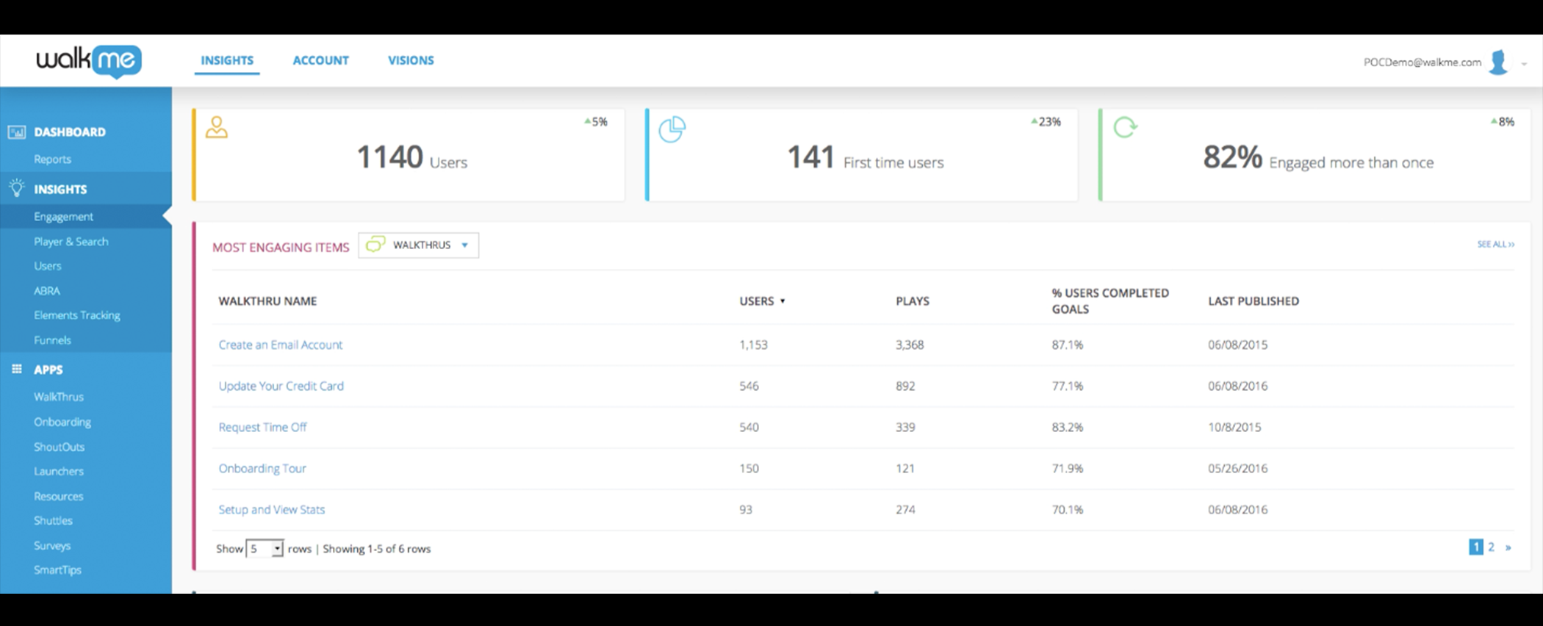Viewport: 1543px width, 626px height.
Task: Click the WalkMe logo
Action: coord(89,61)
